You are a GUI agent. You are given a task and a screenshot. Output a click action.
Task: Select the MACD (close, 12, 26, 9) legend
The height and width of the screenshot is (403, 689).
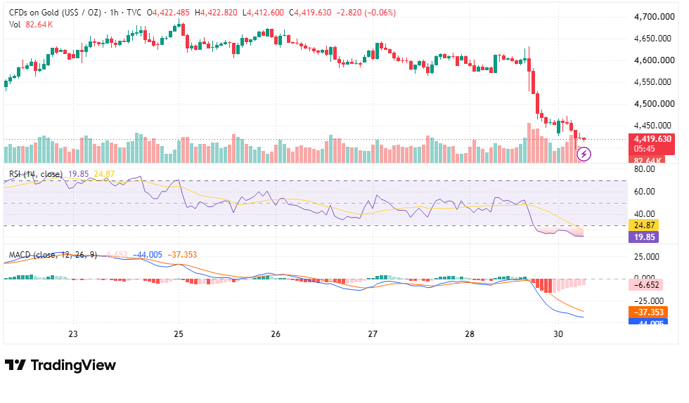tap(53, 255)
